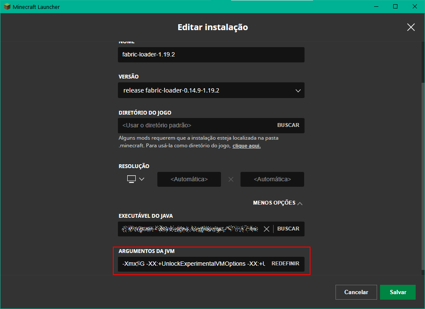425x309 pixels.
Task: Collapse the Menos Opções section
Action: point(277,203)
